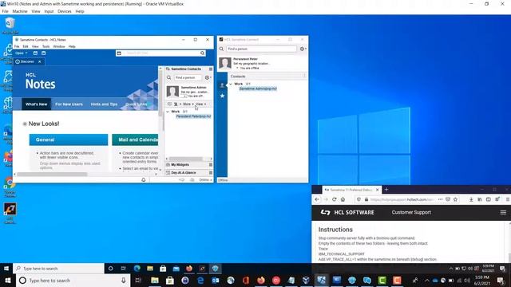511x287 pixels.
Task: Click the chat icon in Notes sidebar toolbar
Action: pyautogui.click(x=169, y=104)
